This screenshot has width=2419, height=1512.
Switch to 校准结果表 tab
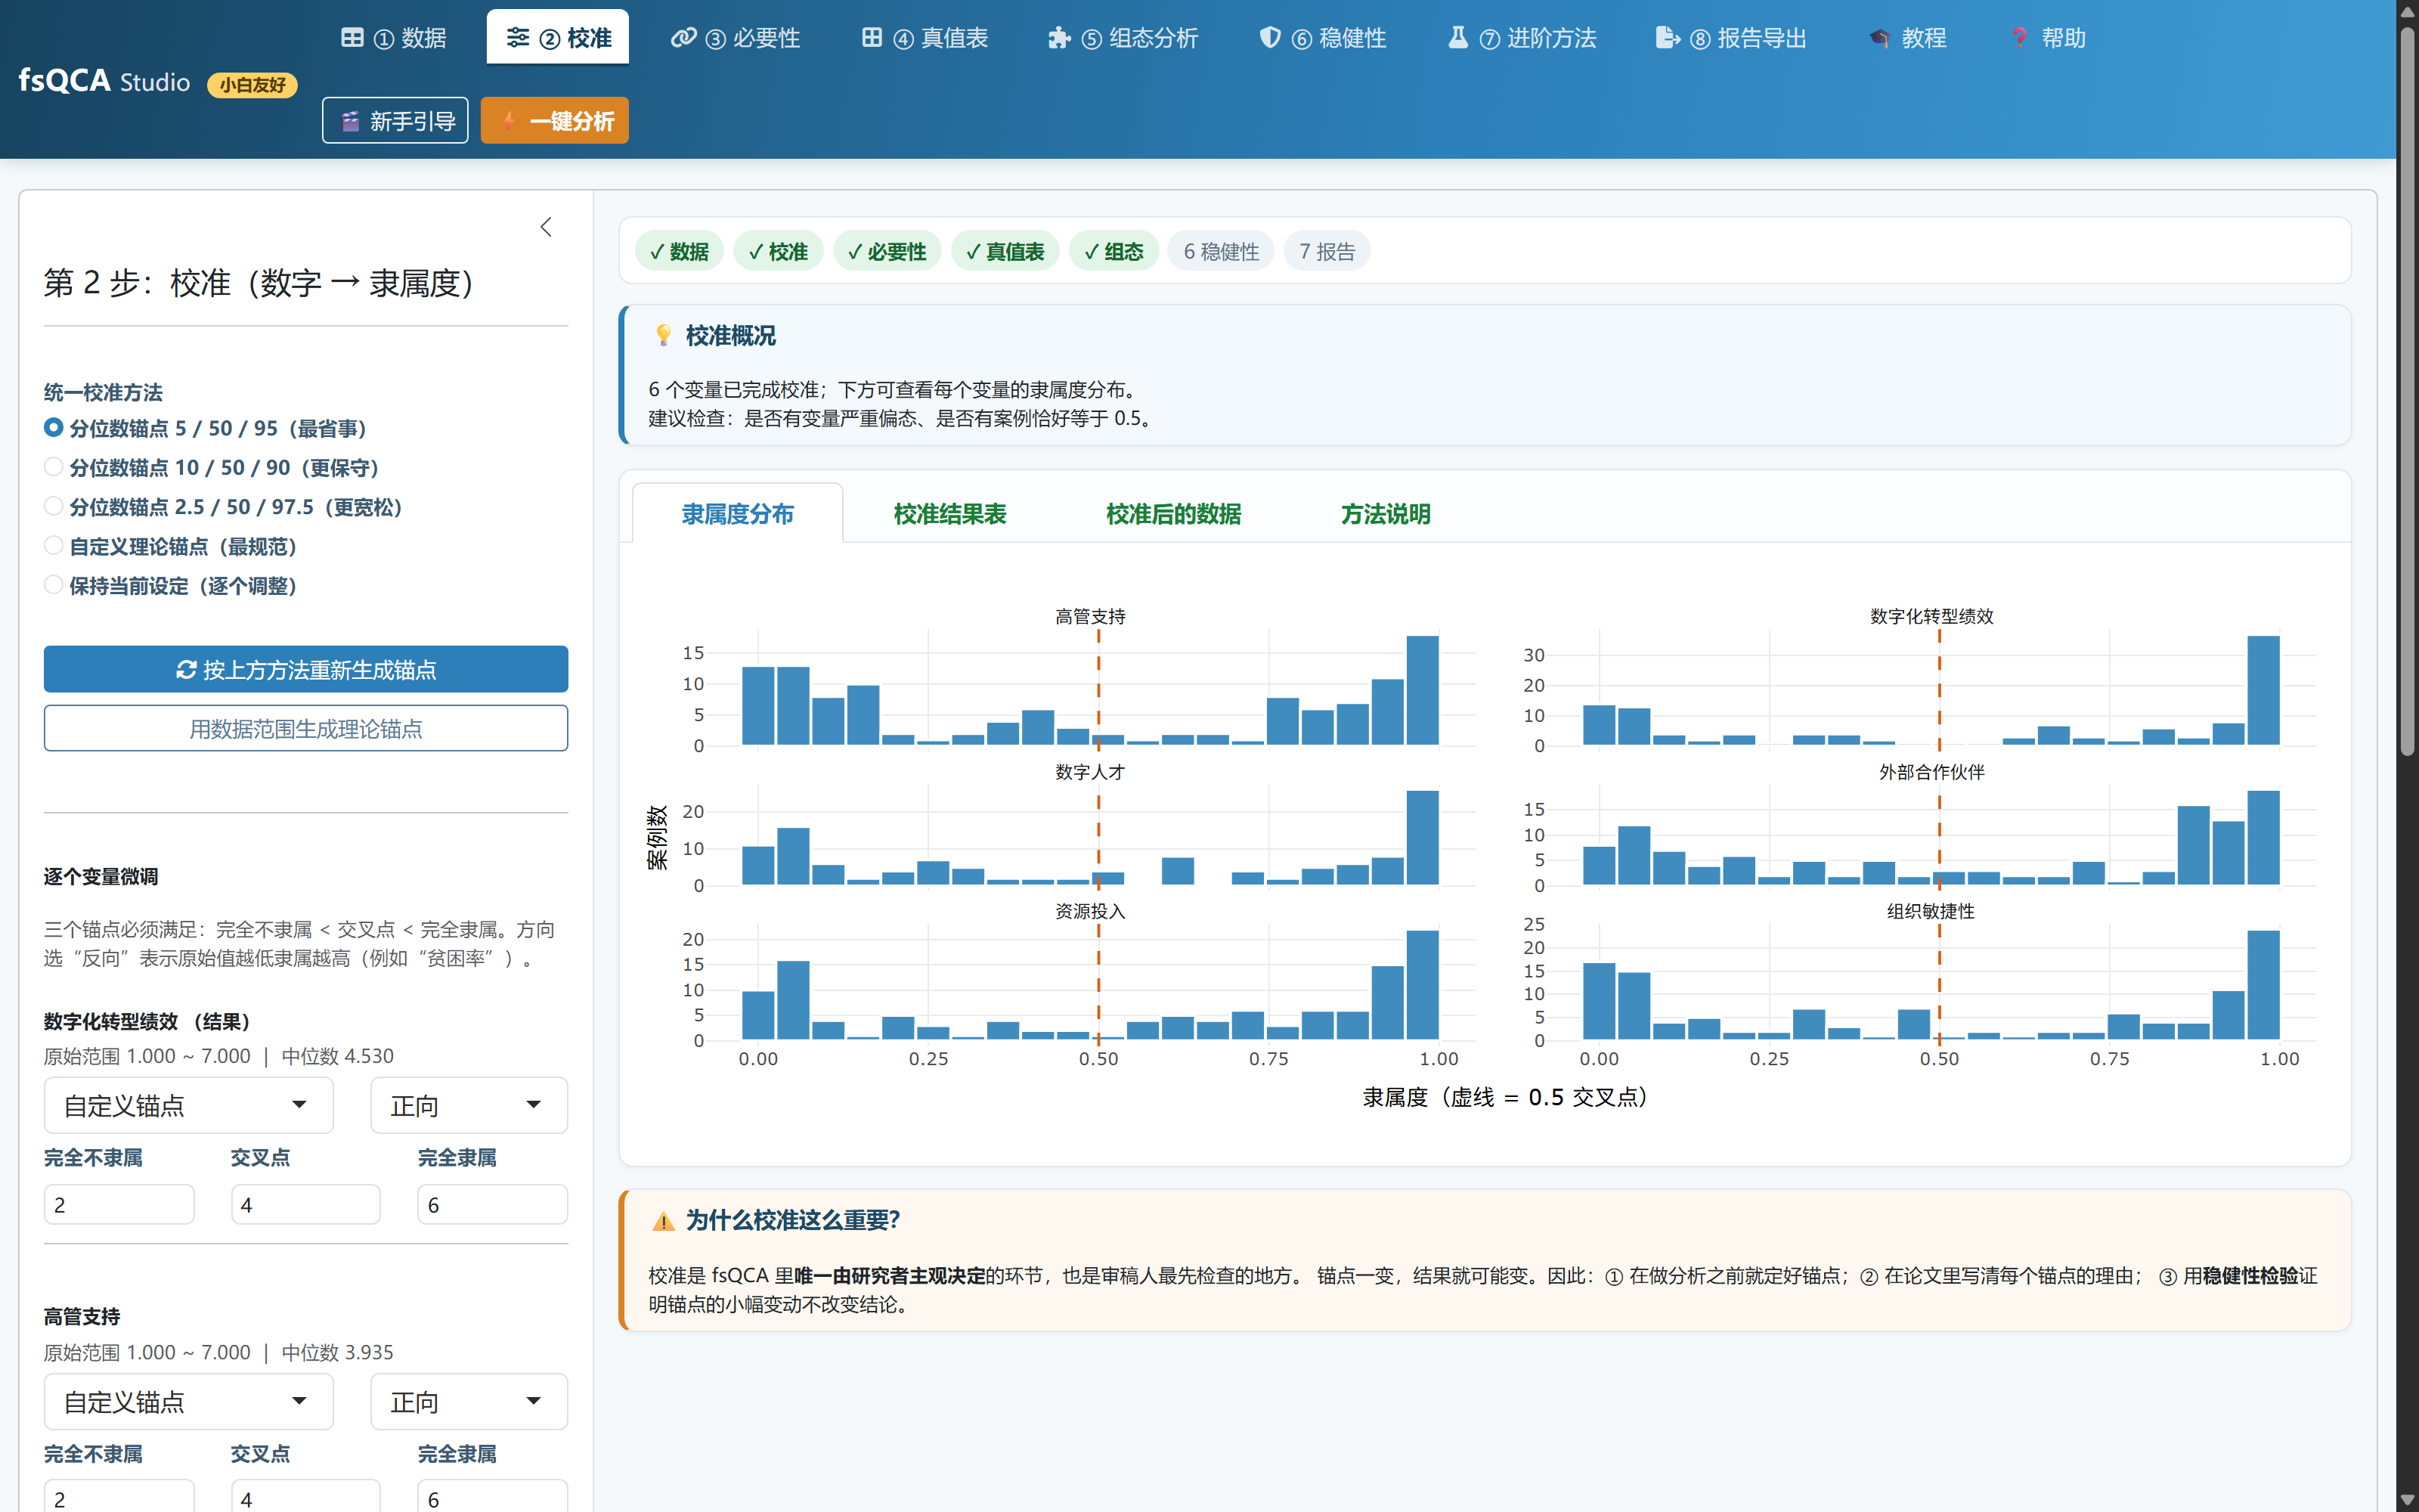[x=949, y=514]
